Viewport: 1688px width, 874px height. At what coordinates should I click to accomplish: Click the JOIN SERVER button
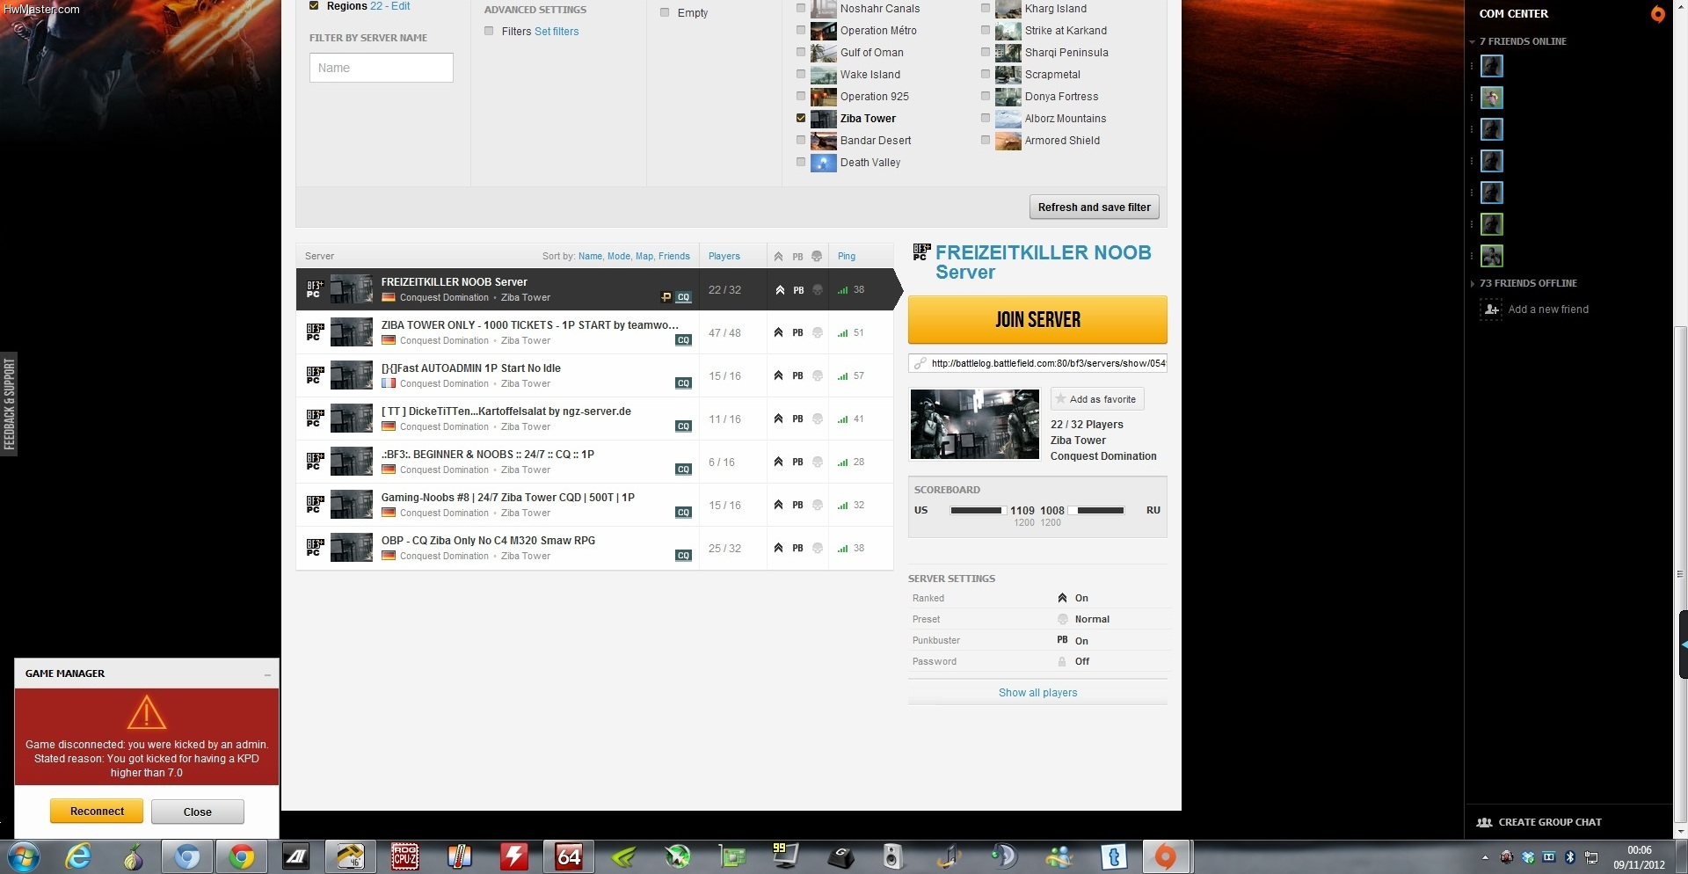(x=1037, y=320)
